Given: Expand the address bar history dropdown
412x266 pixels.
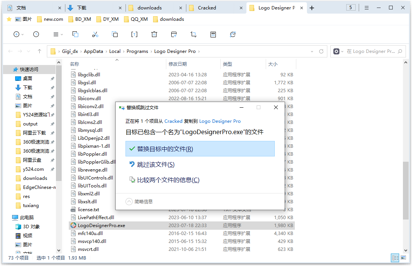Looking at the screenshot, I should tap(312, 51).
